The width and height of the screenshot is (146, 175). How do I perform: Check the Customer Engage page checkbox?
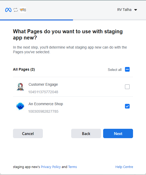tap(127, 87)
